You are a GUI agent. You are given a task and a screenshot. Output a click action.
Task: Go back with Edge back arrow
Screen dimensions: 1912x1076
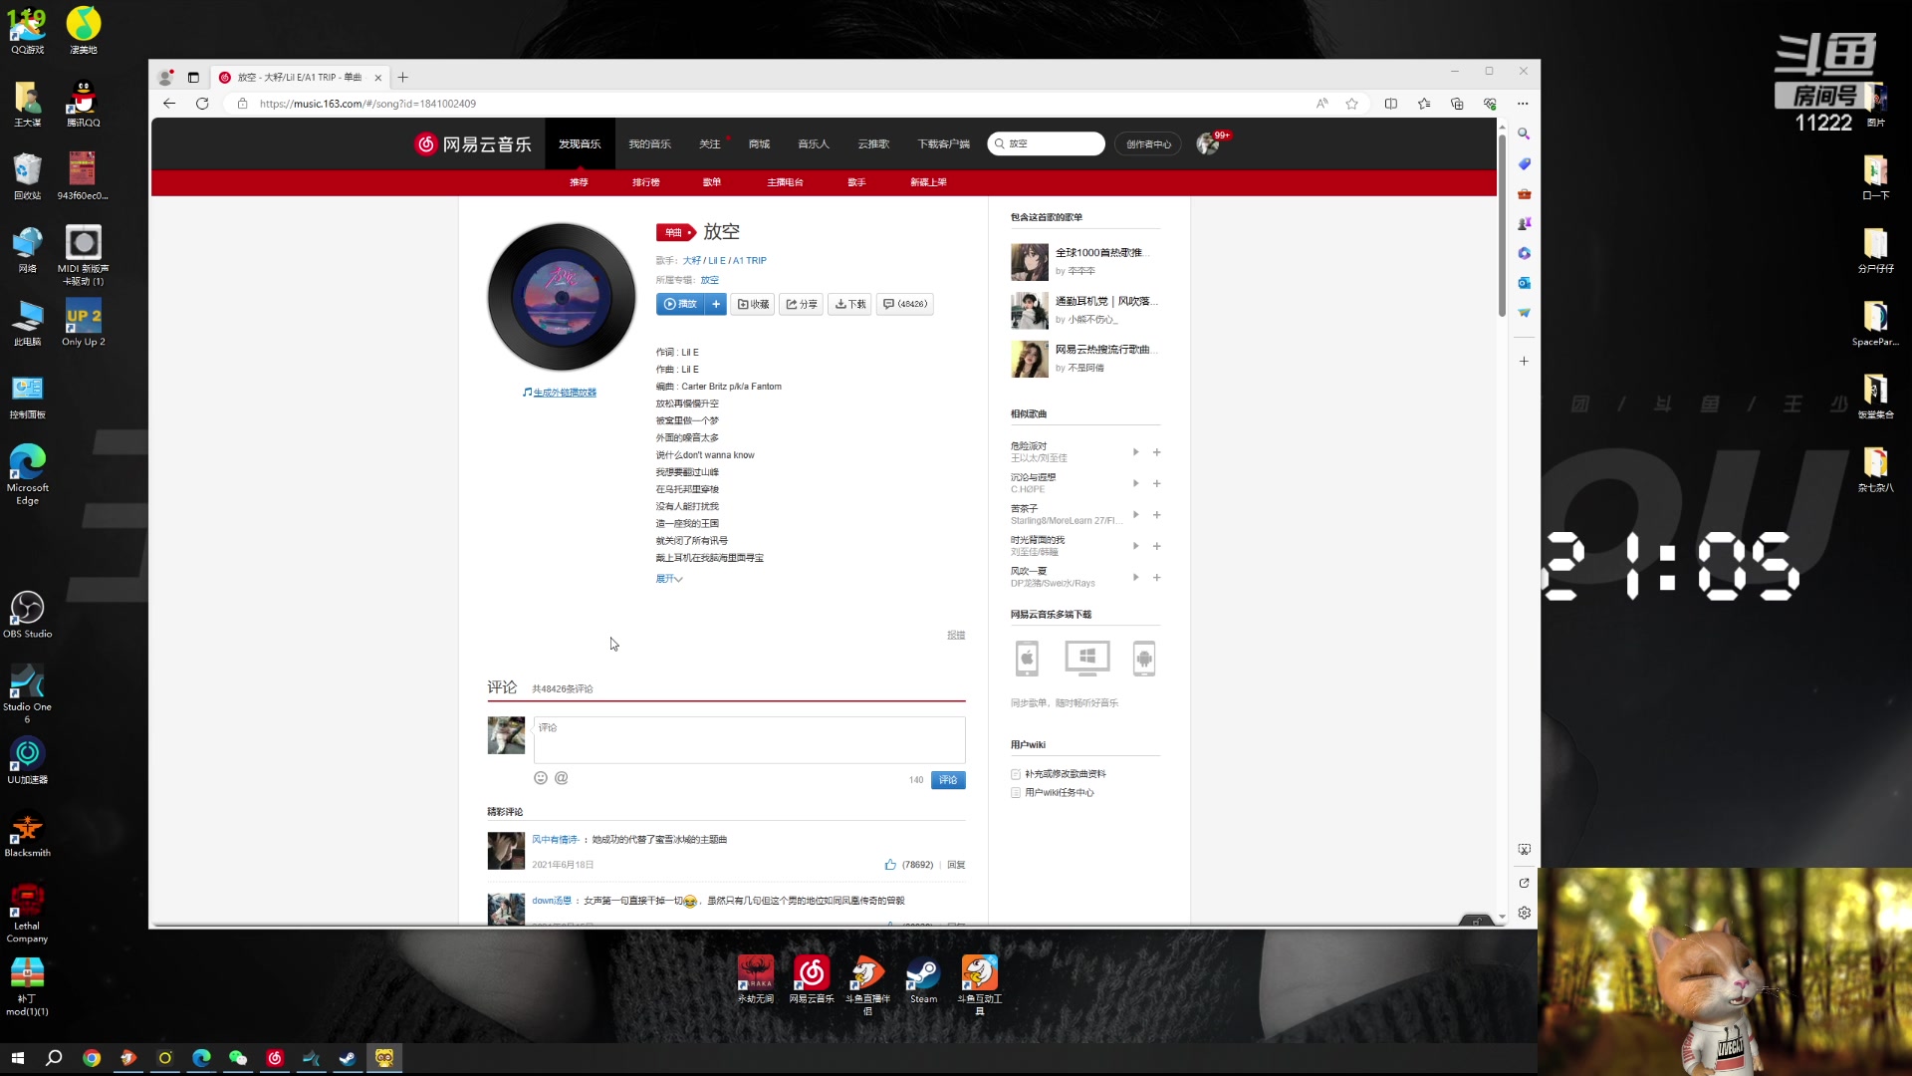pos(169,104)
